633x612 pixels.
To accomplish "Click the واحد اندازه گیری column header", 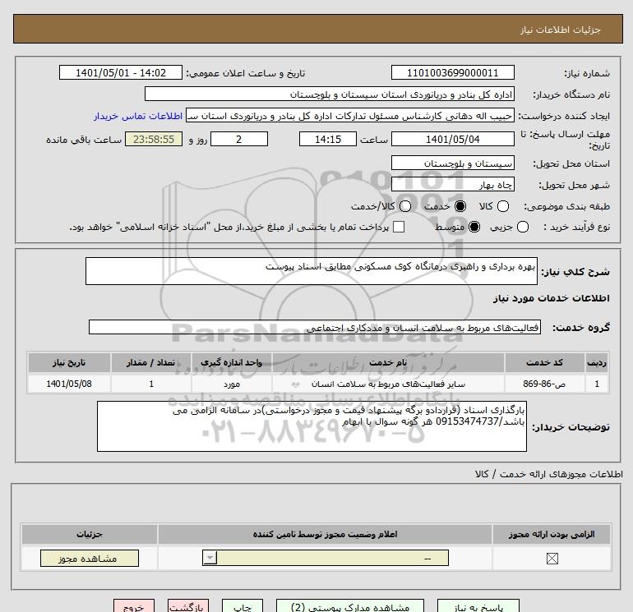I will tap(232, 362).
